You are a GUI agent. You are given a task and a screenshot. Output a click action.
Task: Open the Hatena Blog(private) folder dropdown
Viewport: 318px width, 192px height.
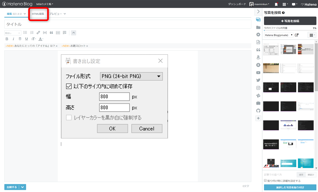(279, 35)
